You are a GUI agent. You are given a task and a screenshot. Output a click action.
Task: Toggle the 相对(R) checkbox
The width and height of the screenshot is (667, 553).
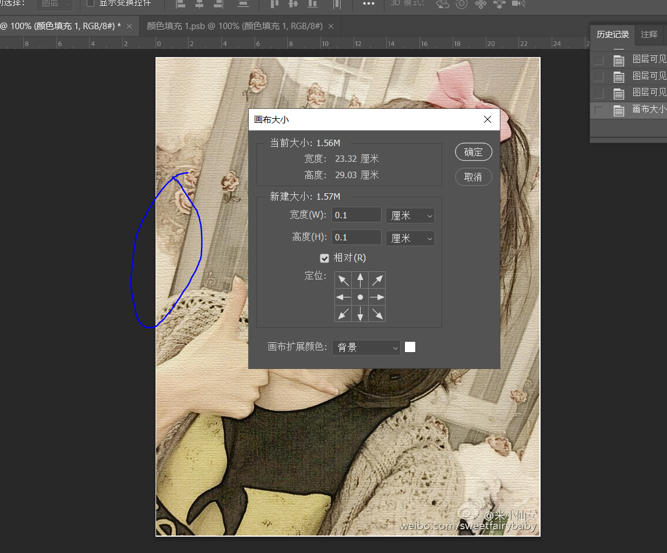click(324, 258)
